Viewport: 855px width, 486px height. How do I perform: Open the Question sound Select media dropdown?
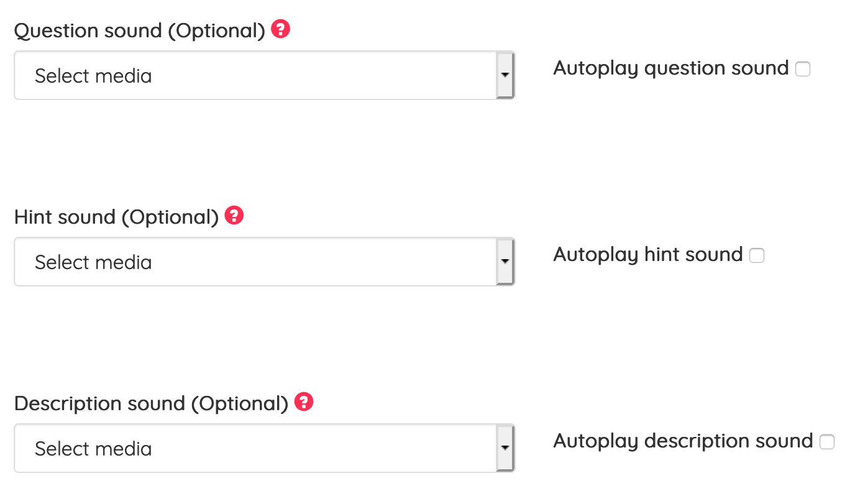click(255, 76)
